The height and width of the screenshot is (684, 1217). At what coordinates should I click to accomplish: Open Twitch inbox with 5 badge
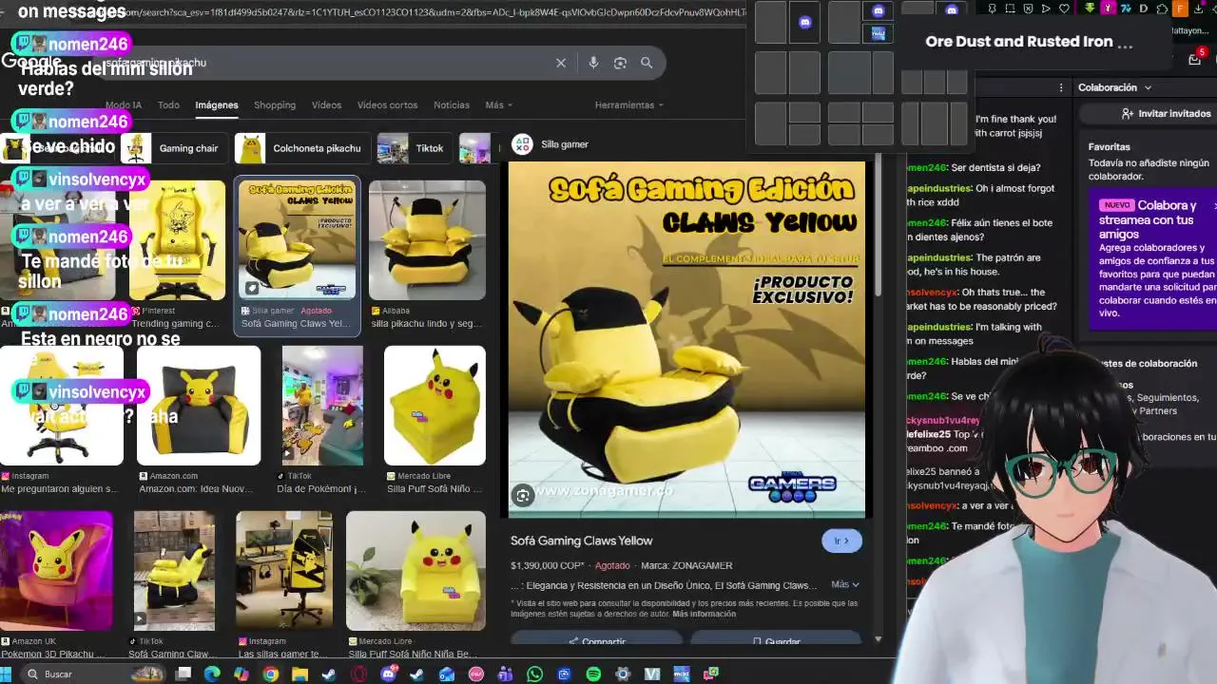pos(1195,59)
